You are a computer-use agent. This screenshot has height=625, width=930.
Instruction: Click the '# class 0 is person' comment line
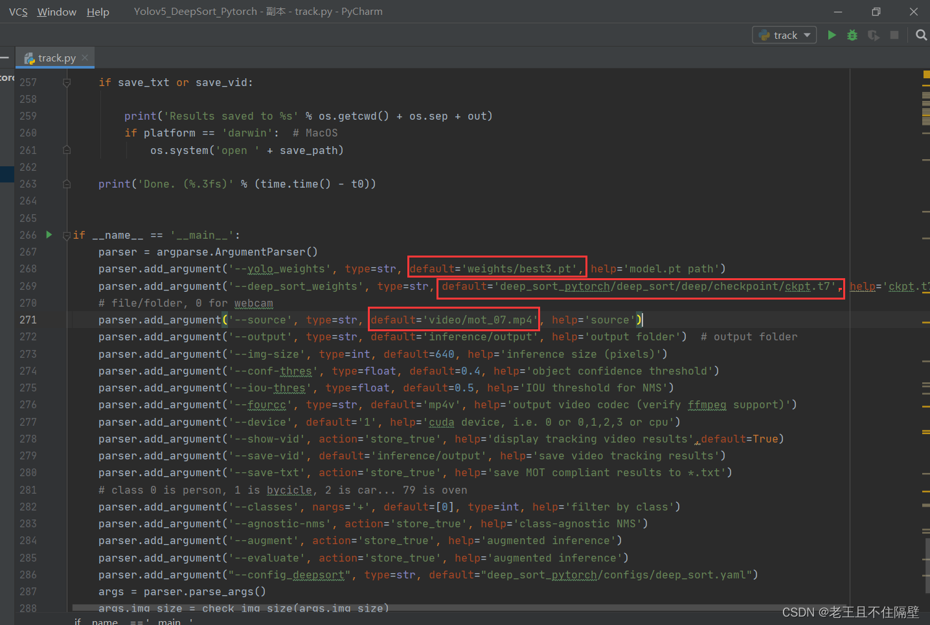click(283, 490)
